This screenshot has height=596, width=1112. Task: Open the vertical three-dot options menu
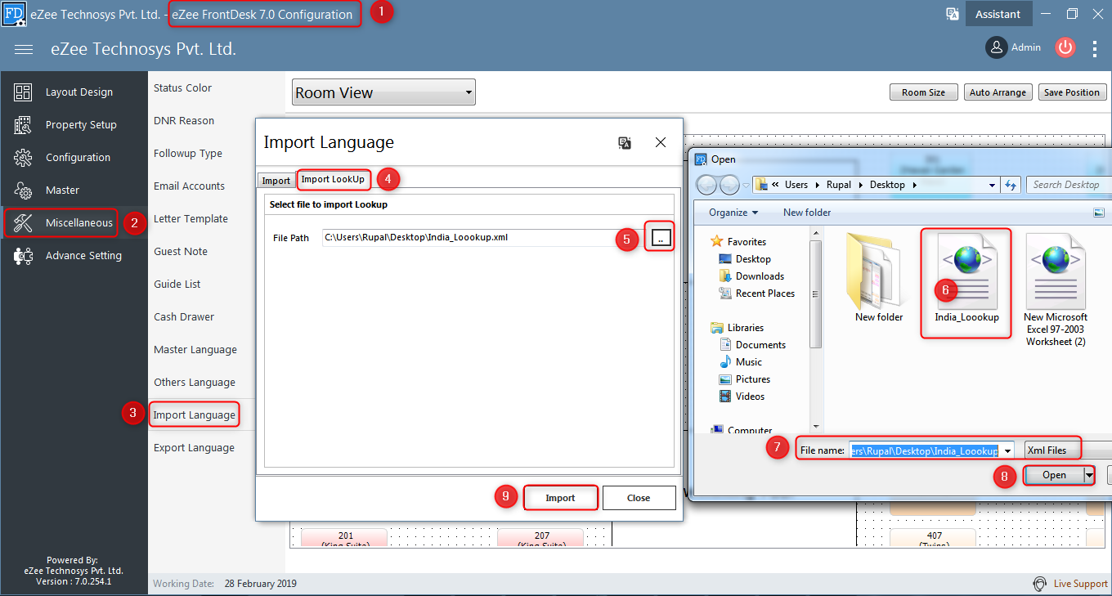coord(1096,49)
